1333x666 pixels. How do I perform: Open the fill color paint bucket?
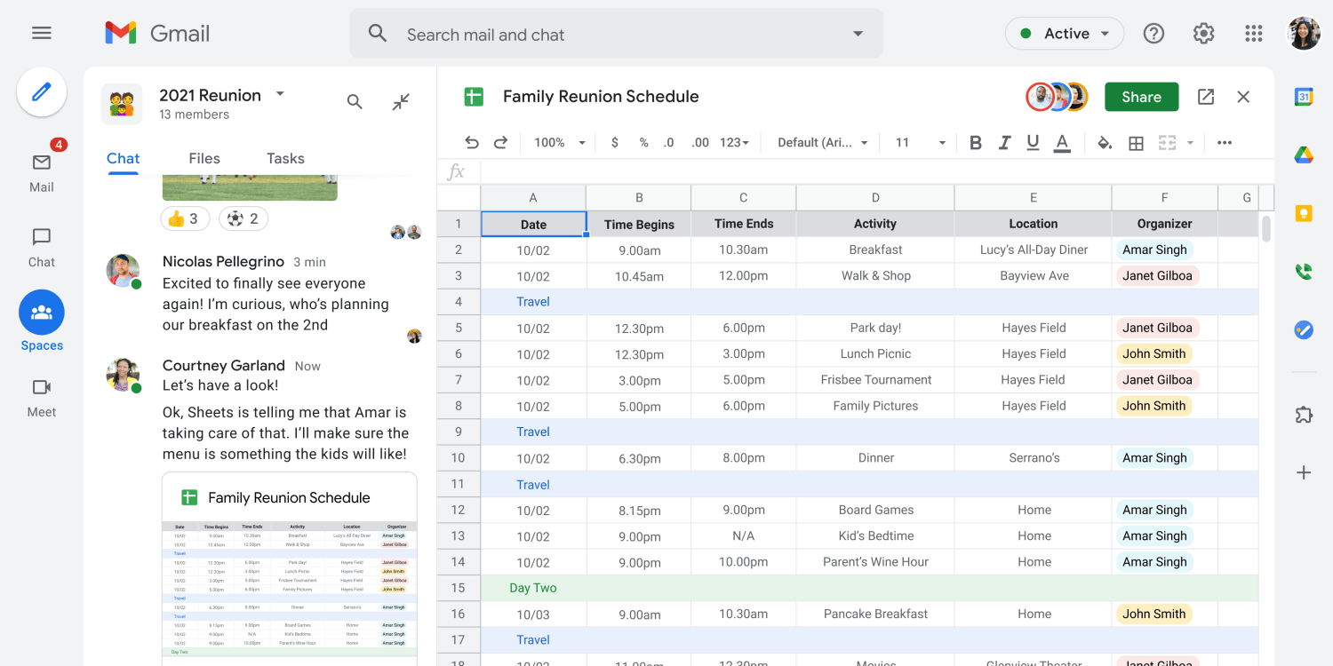click(x=1105, y=143)
